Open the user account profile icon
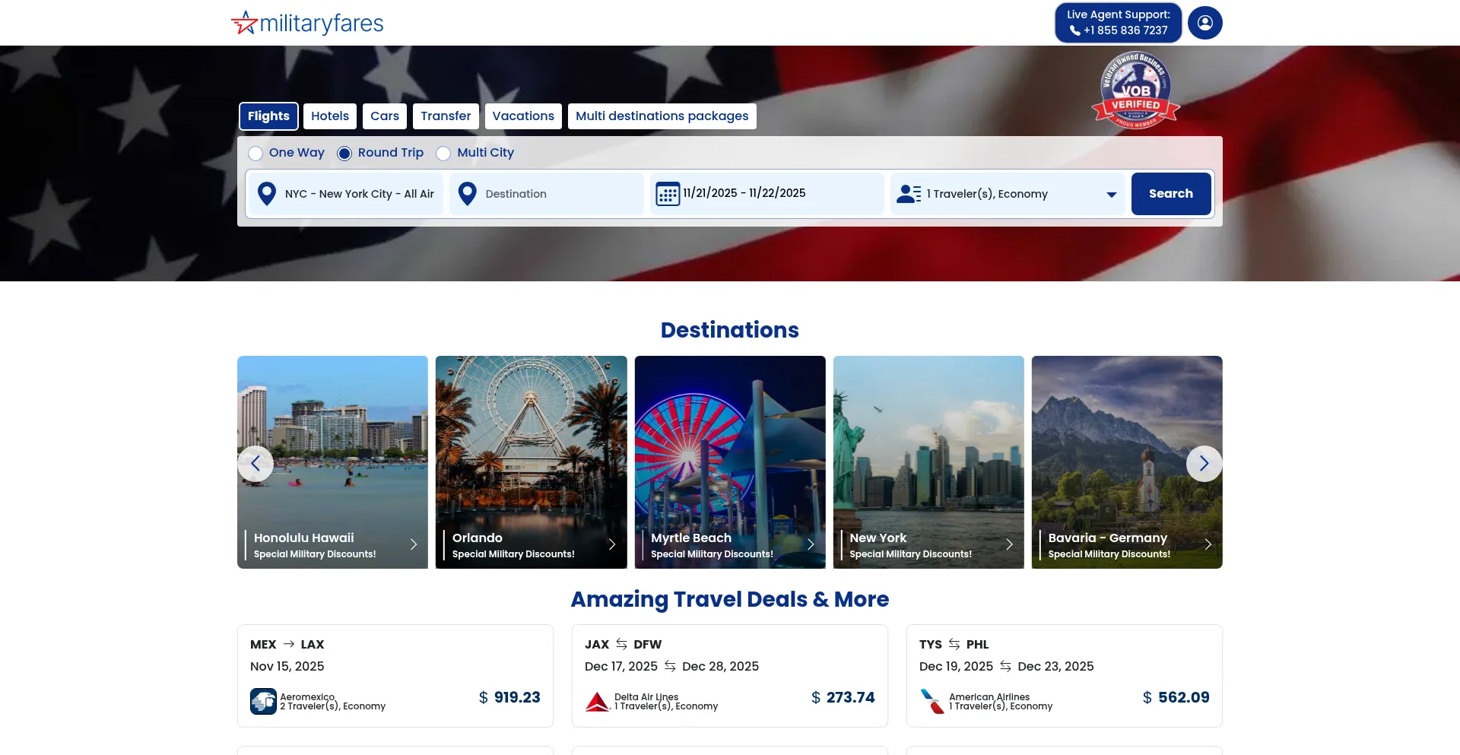The width and height of the screenshot is (1460, 755). pos(1205,23)
